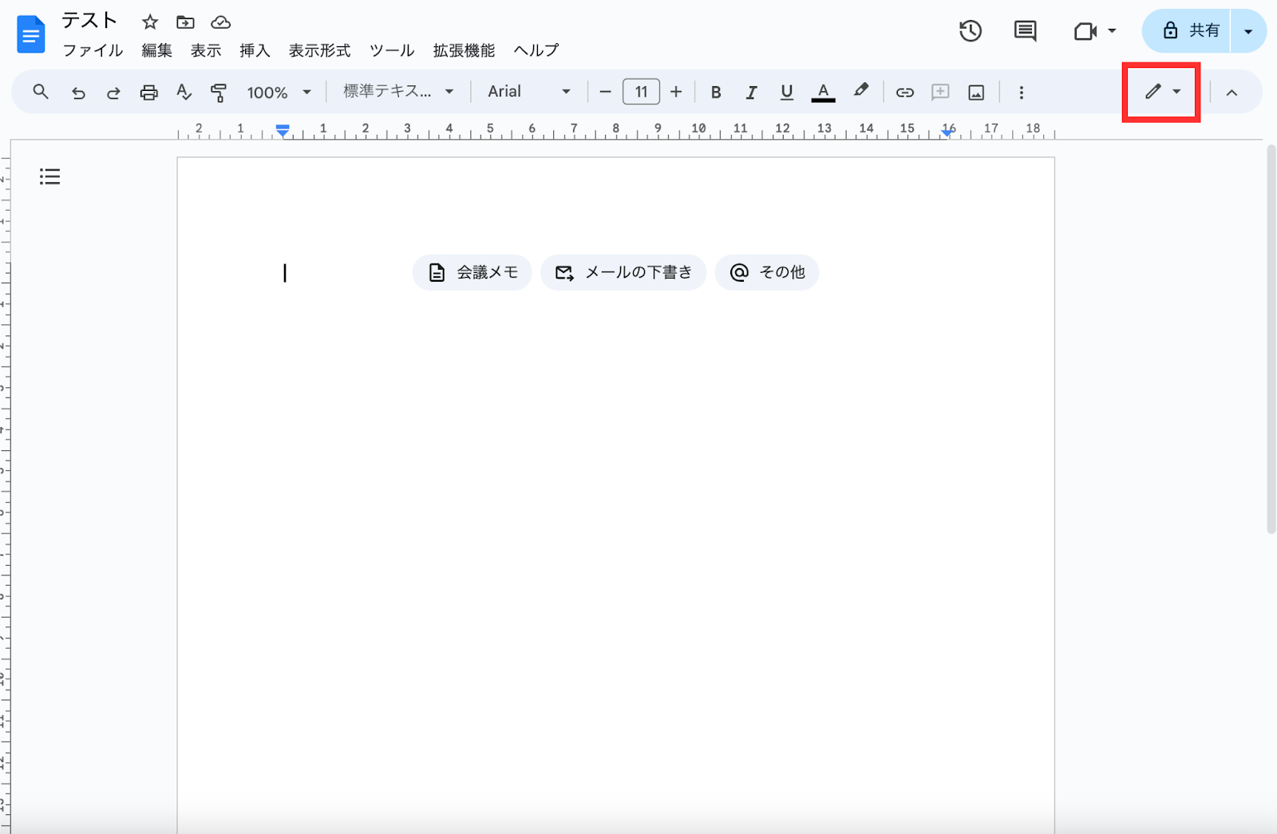Decrease font size with minus button
1277x834 pixels.
[605, 92]
